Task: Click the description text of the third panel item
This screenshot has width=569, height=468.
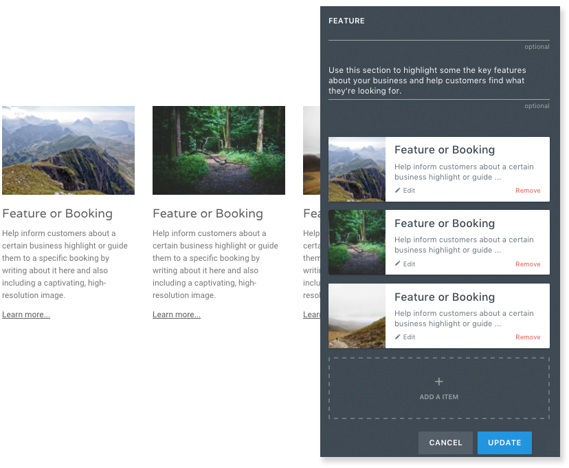Action: pyautogui.click(x=464, y=319)
